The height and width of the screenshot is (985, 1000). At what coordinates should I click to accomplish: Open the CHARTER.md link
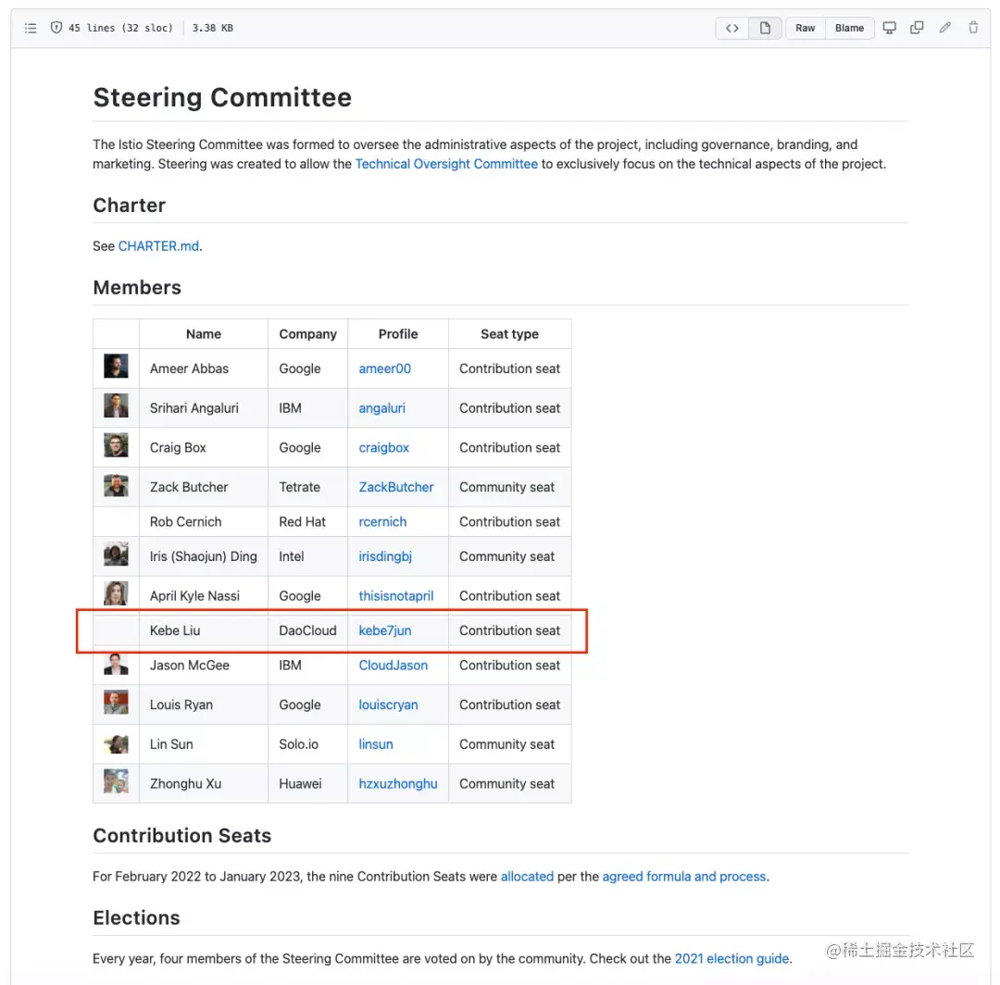(159, 246)
